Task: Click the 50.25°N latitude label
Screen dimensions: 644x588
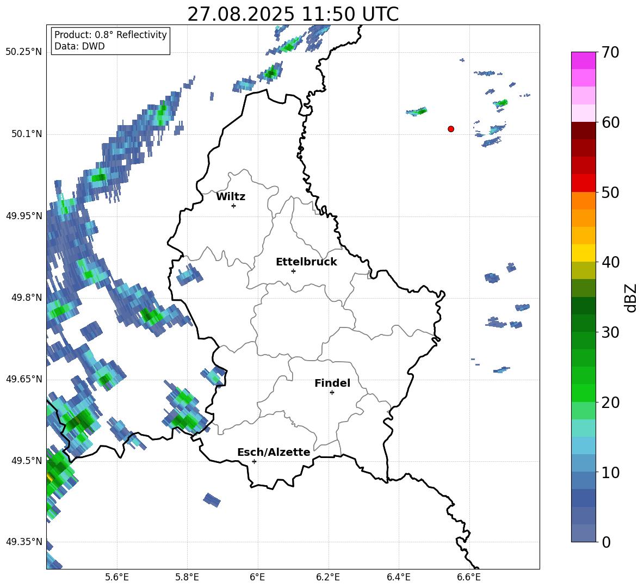Action: (23, 52)
